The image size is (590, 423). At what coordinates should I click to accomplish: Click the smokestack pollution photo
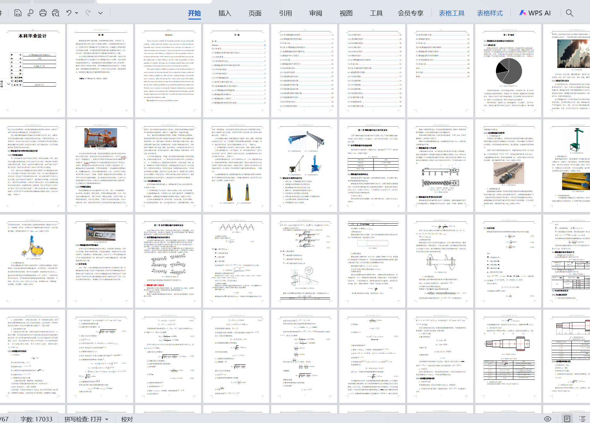point(574,54)
